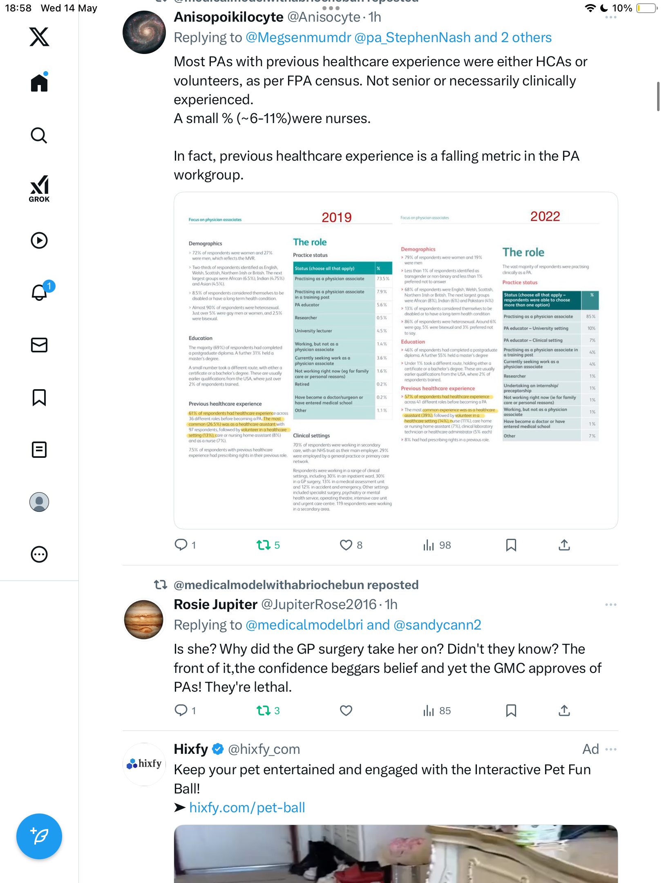Open the search (magnifier) icon

(39, 135)
